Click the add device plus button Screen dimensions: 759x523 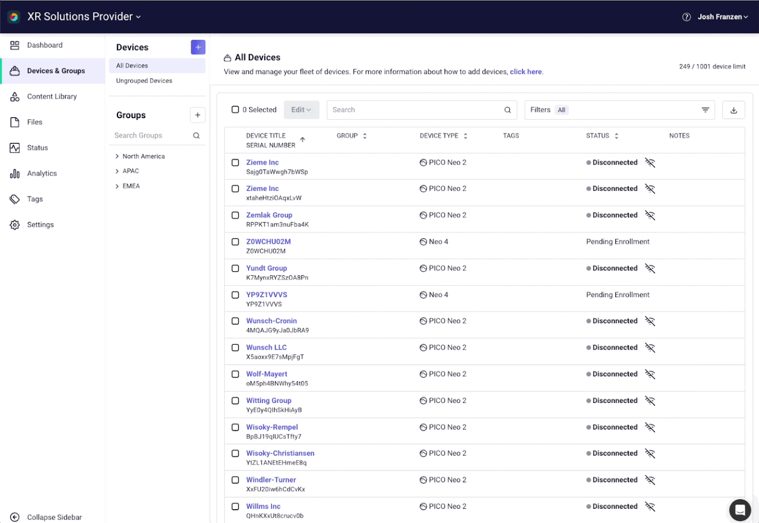(x=198, y=47)
